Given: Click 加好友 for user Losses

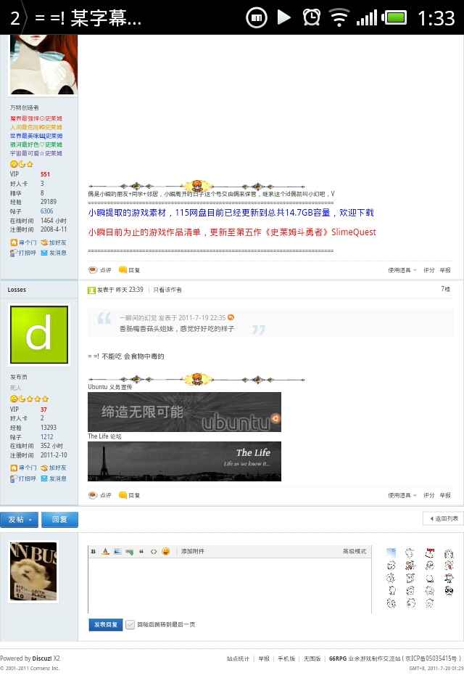Looking at the screenshot, I should pyautogui.click(x=54, y=468).
